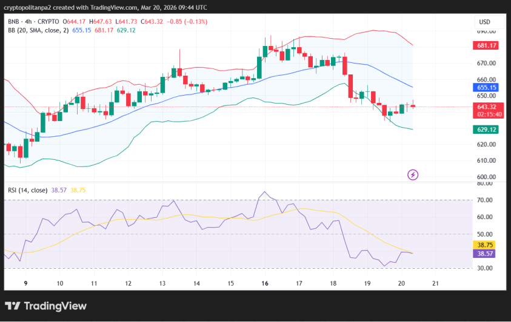Click the bold 16 date label on time axis
Viewport: 511px width, 322px height.
(x=265, y=283)
